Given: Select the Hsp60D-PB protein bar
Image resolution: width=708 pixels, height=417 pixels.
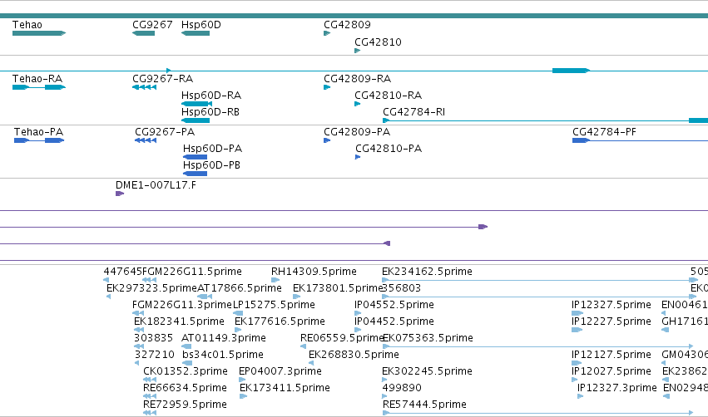Looking at the screenshot, I should pyautogui.click(x=195, y=174).
